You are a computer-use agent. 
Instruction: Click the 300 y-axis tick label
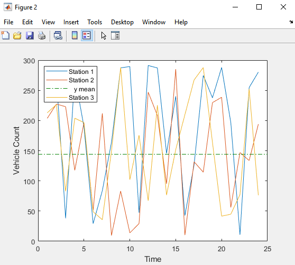(29, 61)
